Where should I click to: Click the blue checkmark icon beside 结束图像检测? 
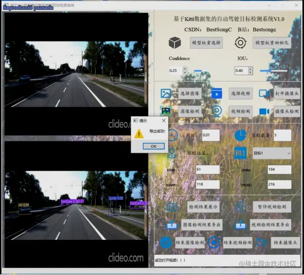(166, 243)
